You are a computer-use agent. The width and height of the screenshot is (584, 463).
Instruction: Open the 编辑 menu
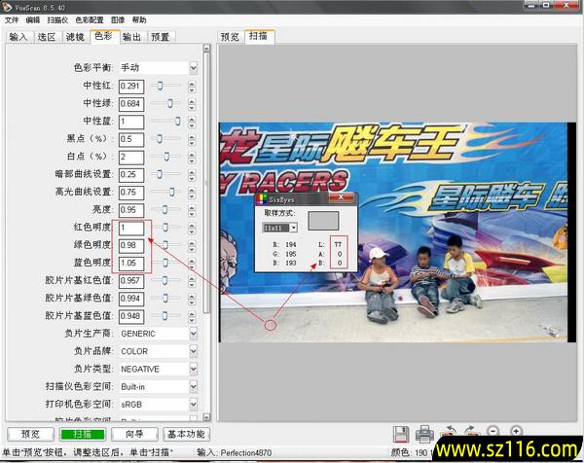pos(33,20)
